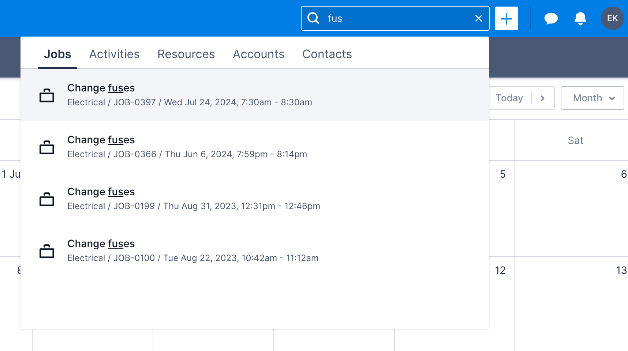
Task: Click the forward chevron next to Today
Action: click(x=542, y=98)
